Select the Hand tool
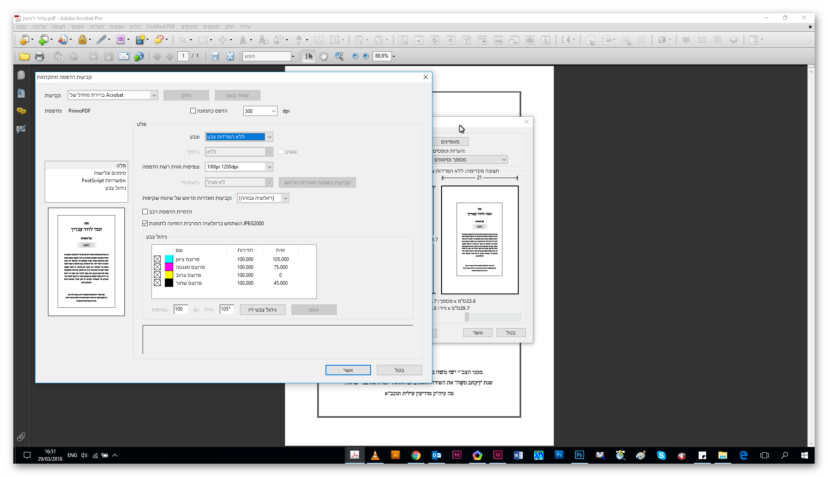Viewport: 828px width, 477px height. pos(323,56)
